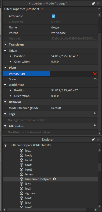The image size is (102, 212).
Task: Focus the Filter workspace search field
Action: [54, 145]
